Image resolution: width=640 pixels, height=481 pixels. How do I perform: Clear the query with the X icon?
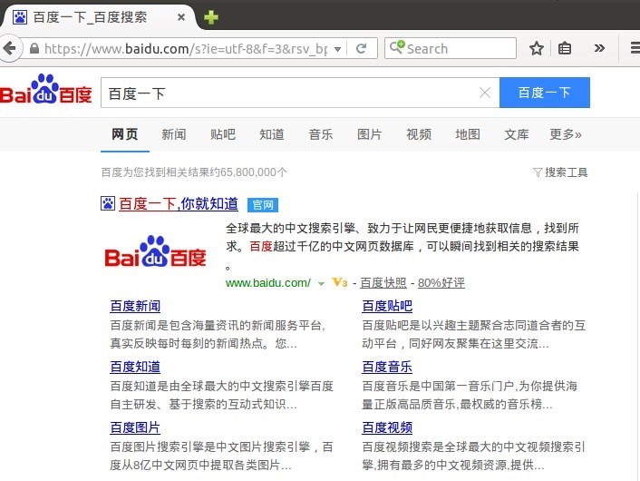484,93
